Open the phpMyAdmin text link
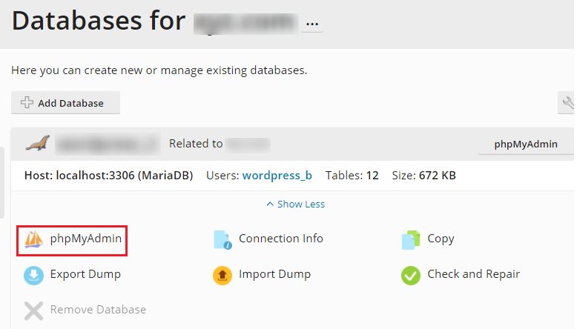Viewport: 577px width, 329px height. pos(86,239)
